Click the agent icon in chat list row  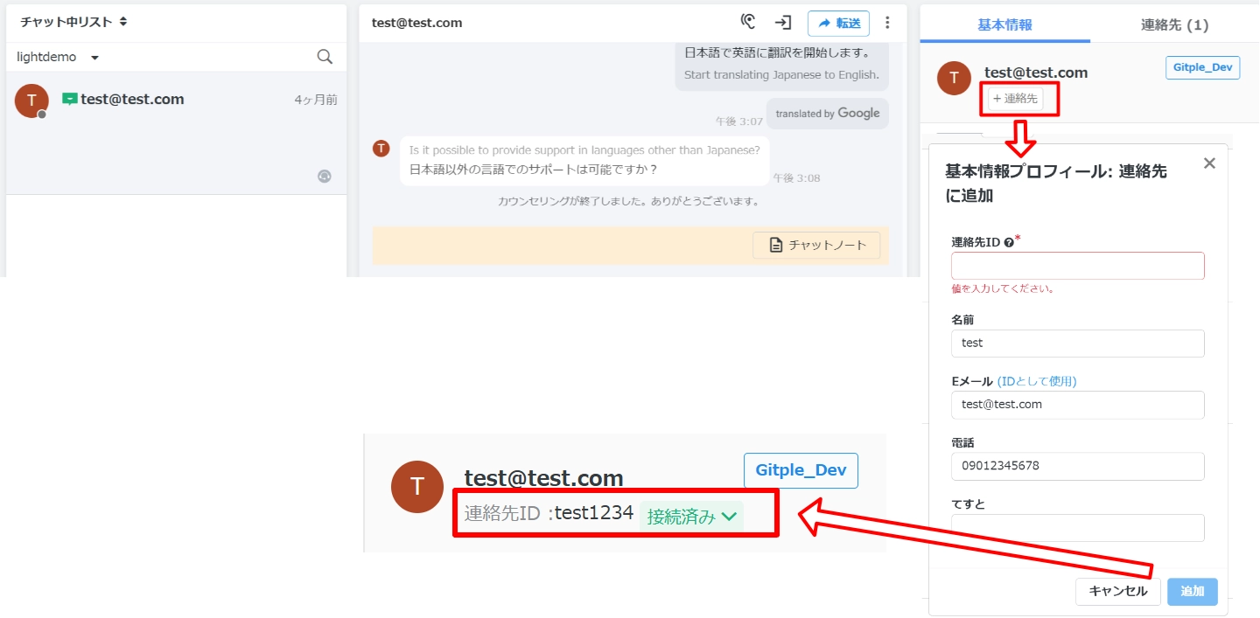[x=325, y=176]
